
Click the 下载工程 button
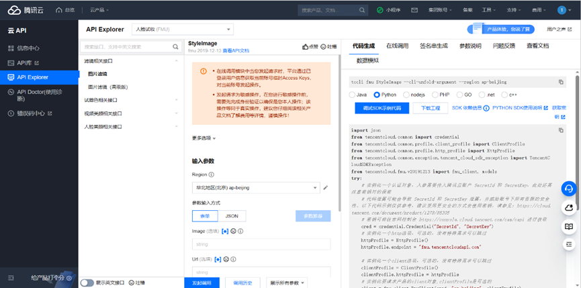(x=431, y=108)
